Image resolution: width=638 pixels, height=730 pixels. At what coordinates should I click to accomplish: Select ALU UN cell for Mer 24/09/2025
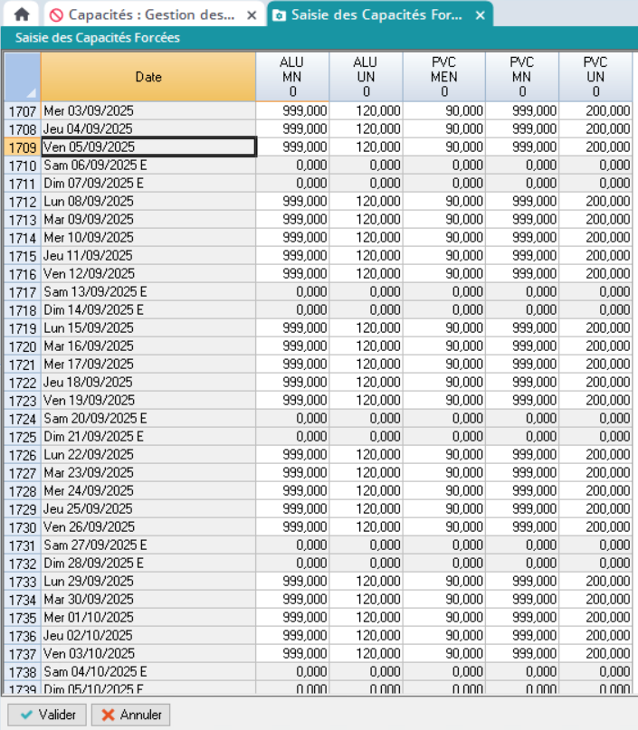(x=366, y=491)
